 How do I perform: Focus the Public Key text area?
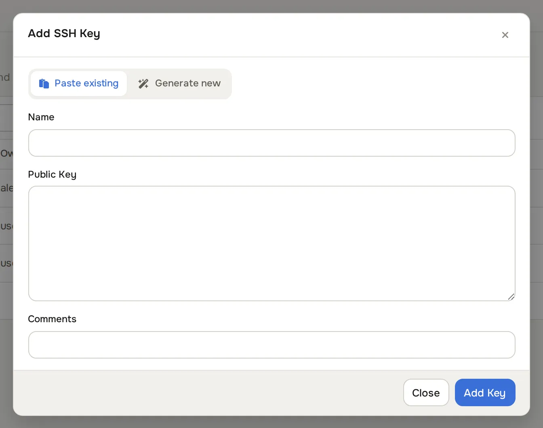(x=272, y=243)
